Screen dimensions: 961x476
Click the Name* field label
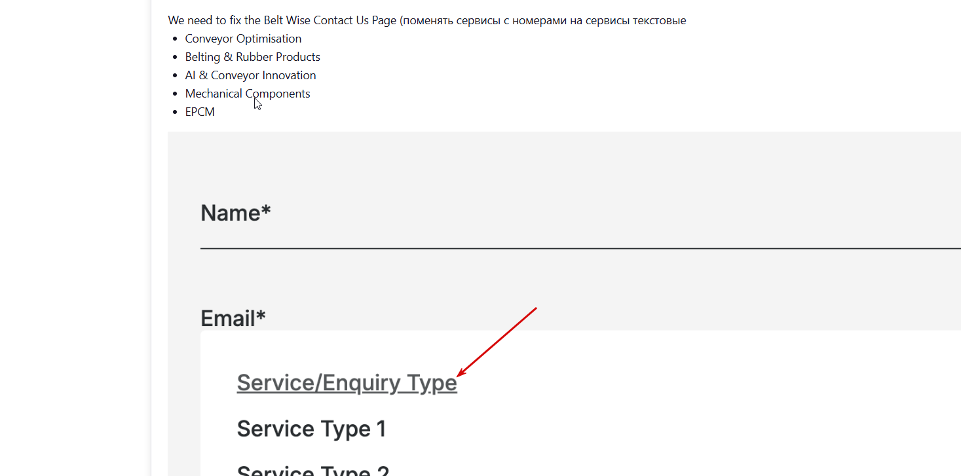235,213
